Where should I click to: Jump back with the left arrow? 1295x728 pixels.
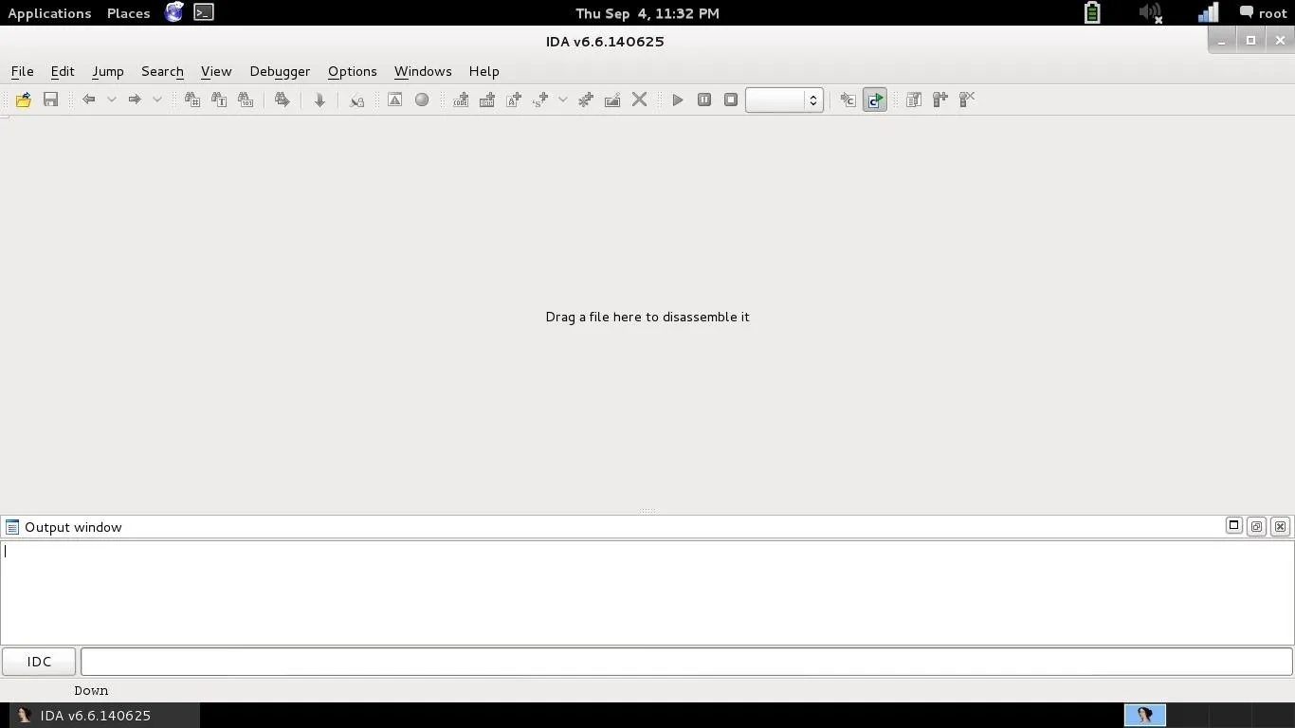pyautogui.click(x=88, y=100)
